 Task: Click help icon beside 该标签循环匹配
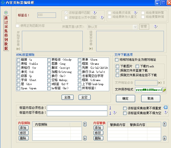95,13
